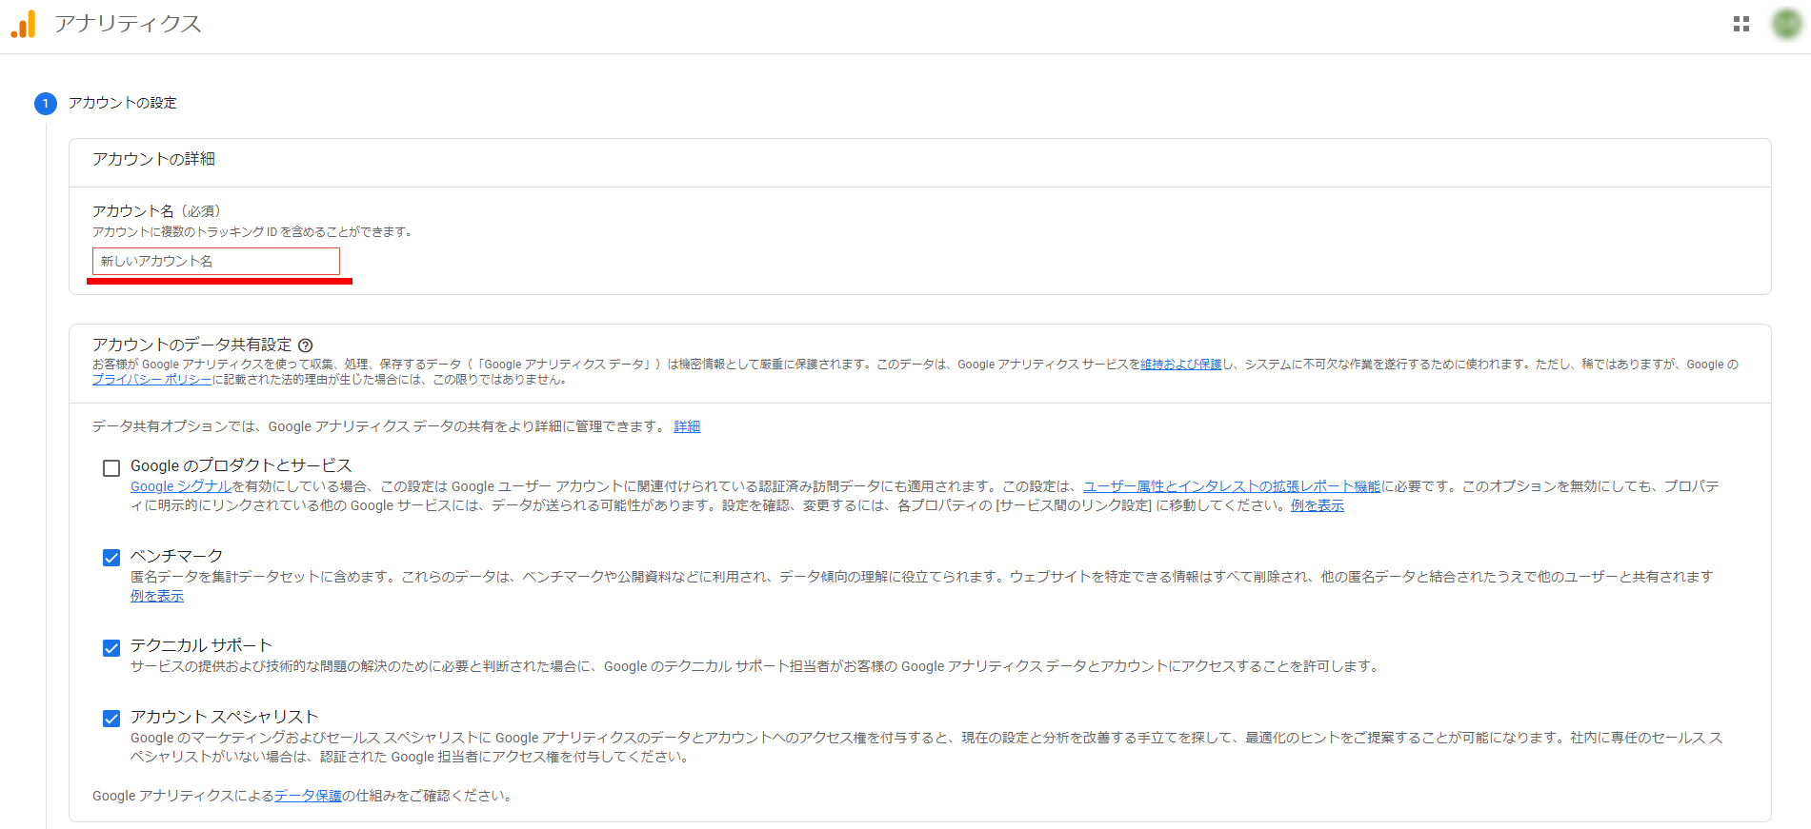The image size is (1811, 829).
Task: Click the help icon beside アカウントのデータ共有設定
Action: coord(306,345)
